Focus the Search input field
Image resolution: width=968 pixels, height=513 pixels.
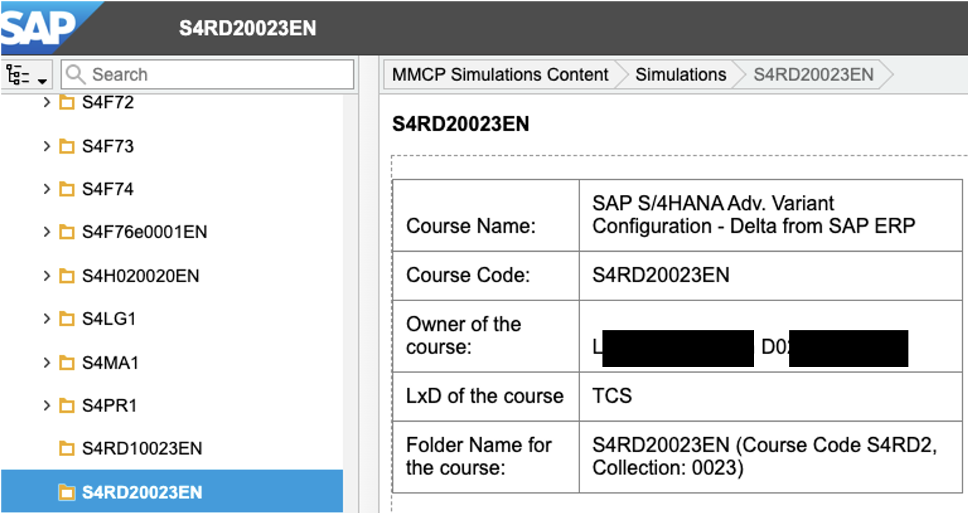click(207, 74)
